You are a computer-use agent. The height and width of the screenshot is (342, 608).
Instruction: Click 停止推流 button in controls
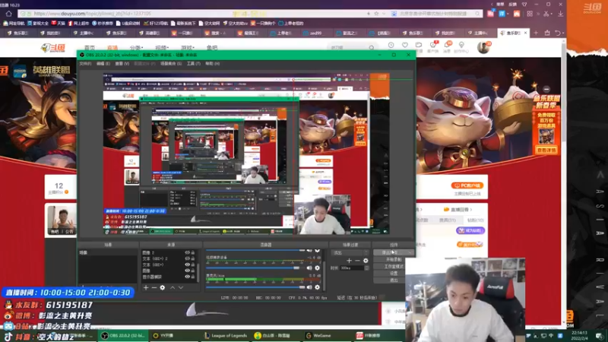394,252
